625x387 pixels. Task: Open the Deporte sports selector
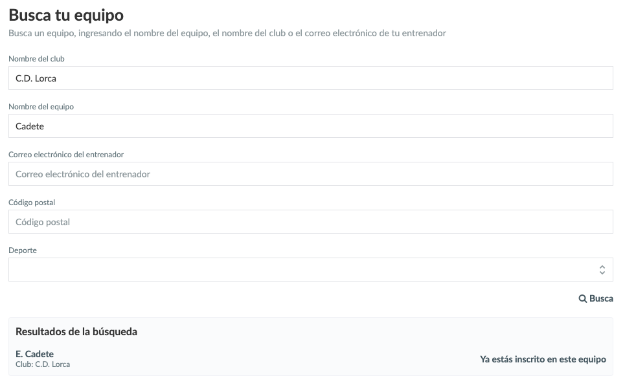[x=311, y=269]
